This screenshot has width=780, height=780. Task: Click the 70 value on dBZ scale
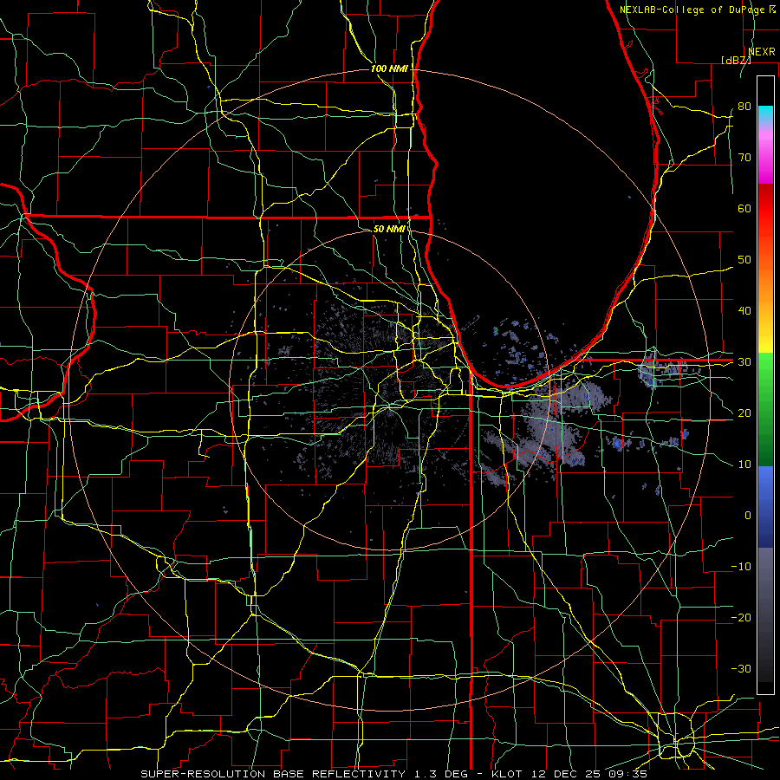744,157
